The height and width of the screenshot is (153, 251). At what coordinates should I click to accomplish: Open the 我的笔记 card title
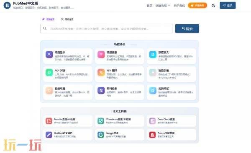click(x=164, y=88)
